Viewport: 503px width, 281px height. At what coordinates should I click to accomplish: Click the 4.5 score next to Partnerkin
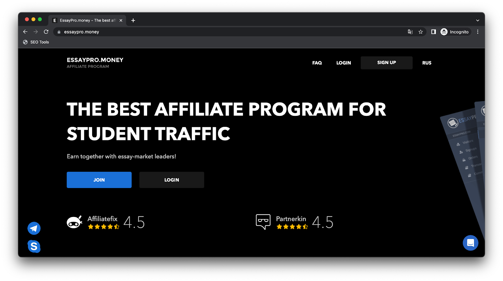tap(323, 222)
